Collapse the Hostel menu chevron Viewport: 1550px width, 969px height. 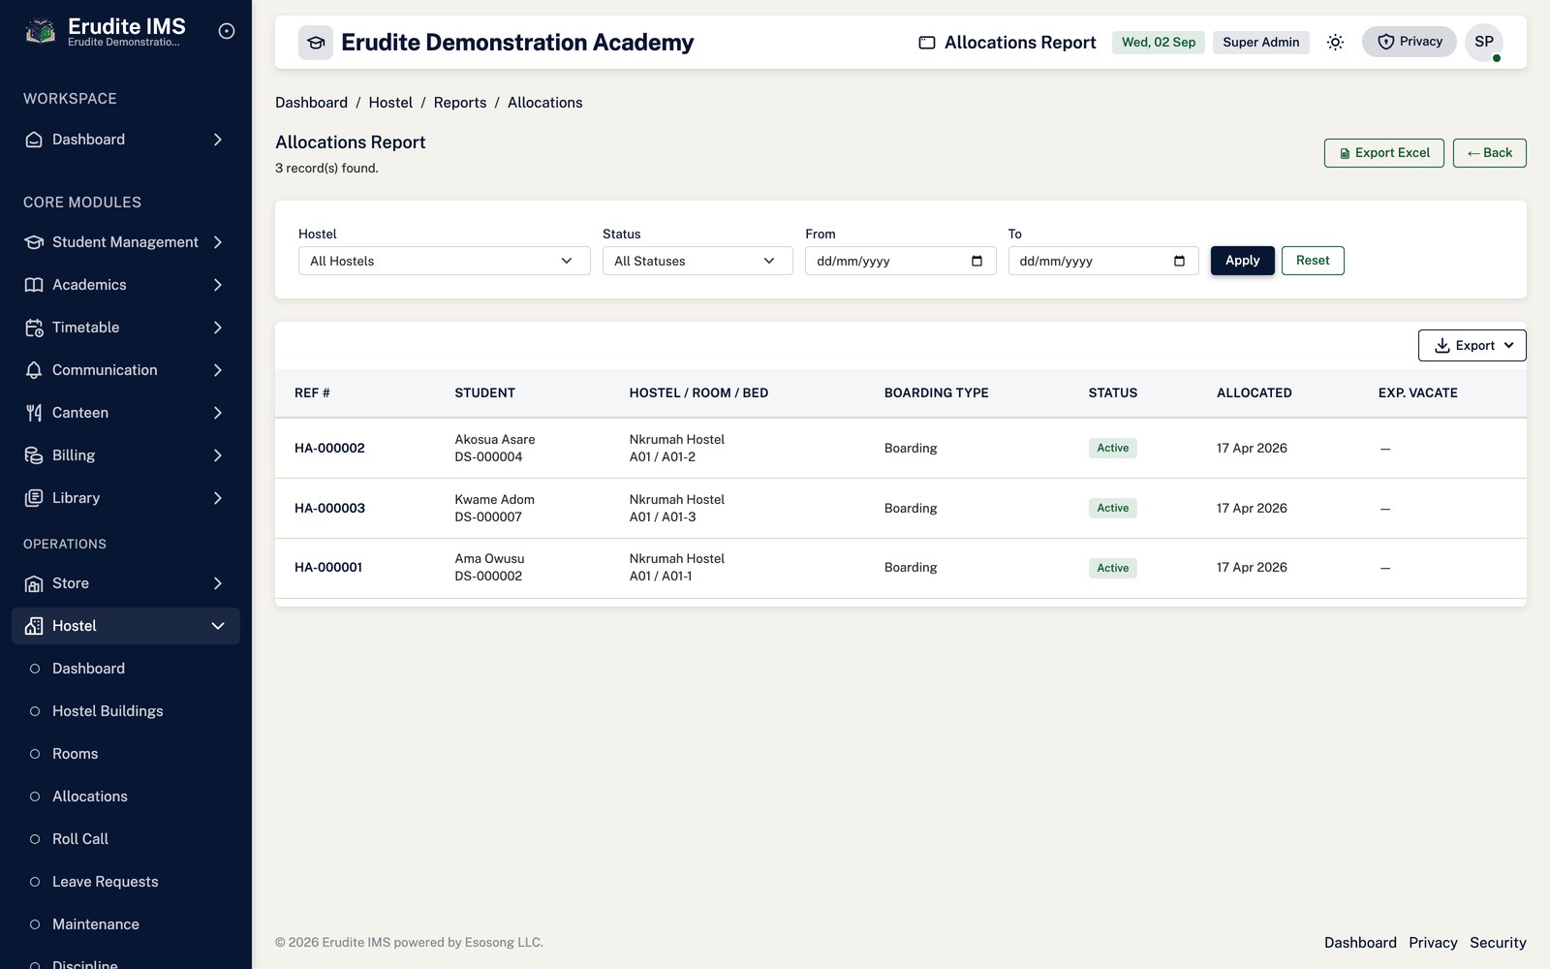point(218,626)
